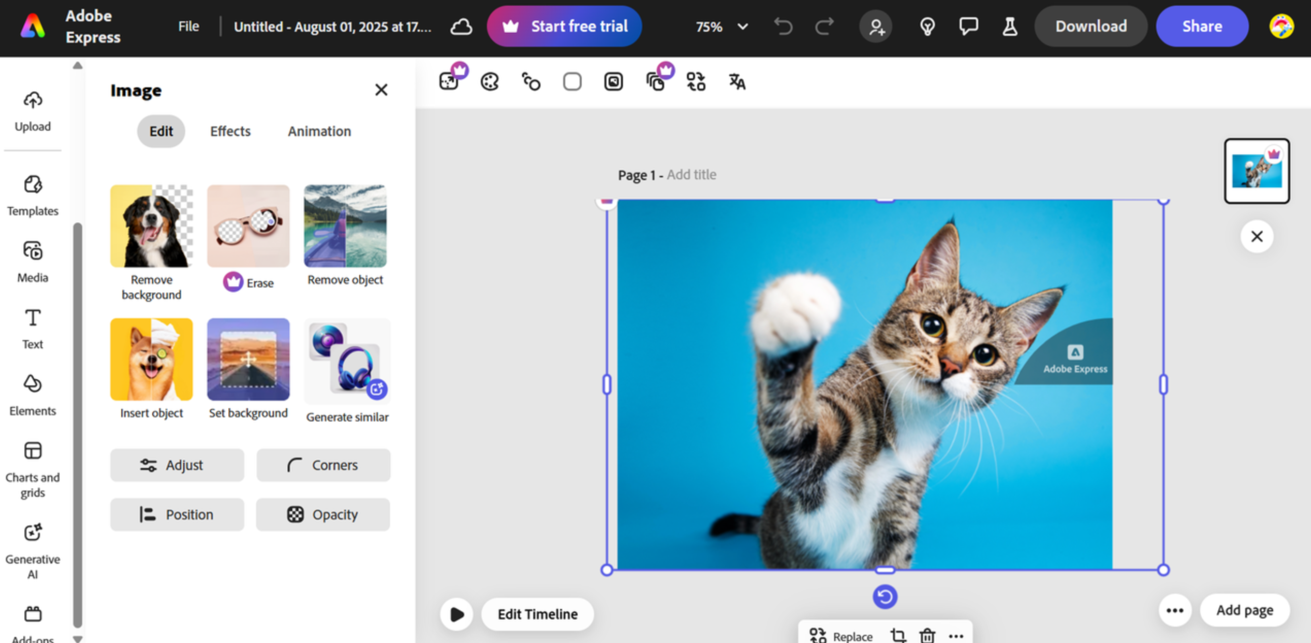Screen dimensions: 1311x643
Task: Open the Resize tool in the top toolbar
Action: click(448, 82)
